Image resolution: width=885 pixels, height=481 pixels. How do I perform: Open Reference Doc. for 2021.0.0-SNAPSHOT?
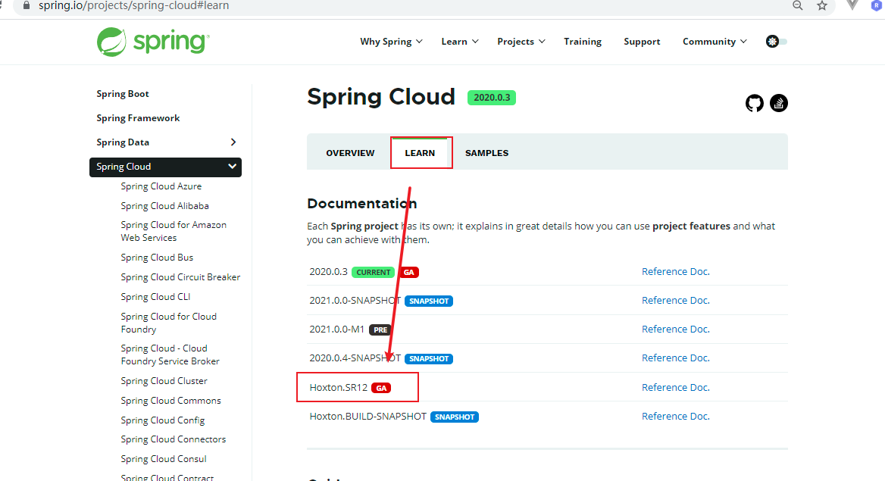point(676,301)
